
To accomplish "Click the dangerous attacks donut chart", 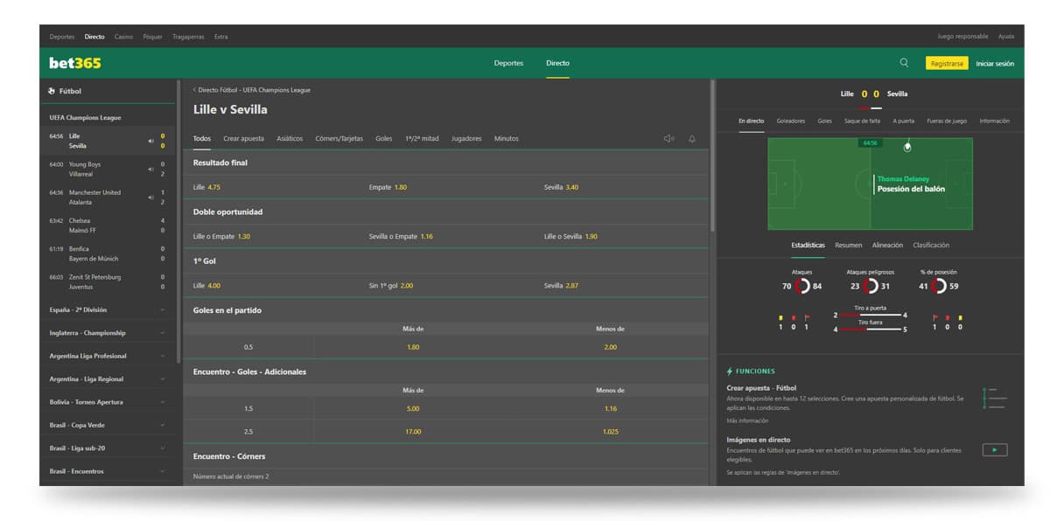I will pos(870,286).
